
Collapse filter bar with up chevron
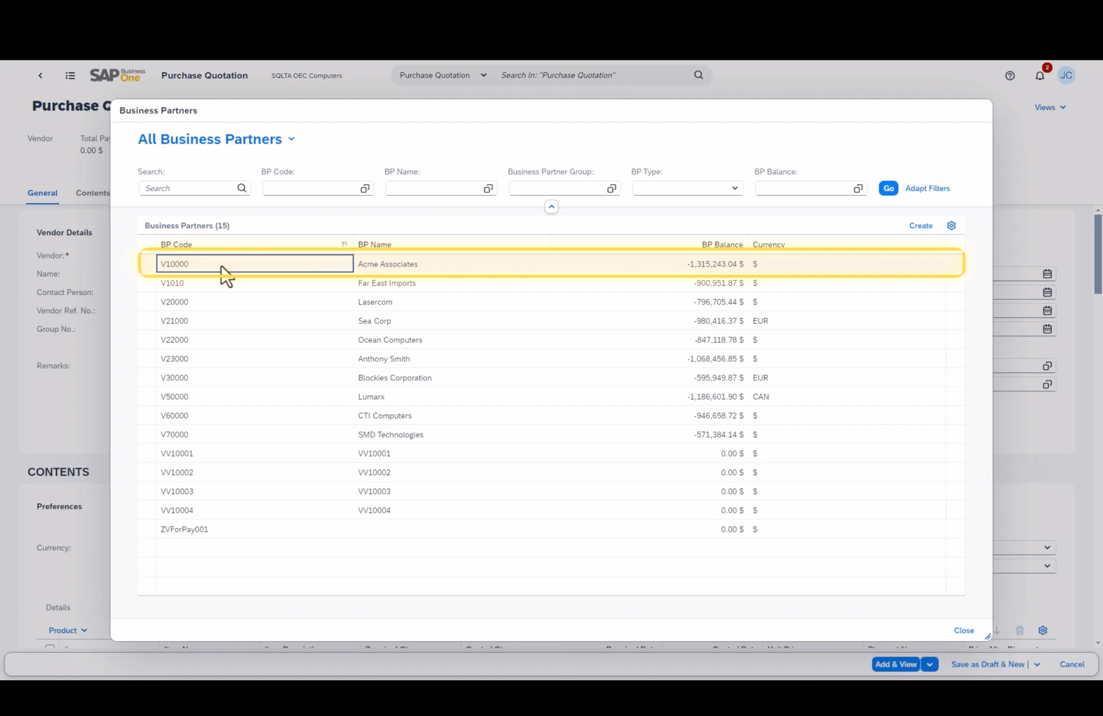(x=551, y=207)
